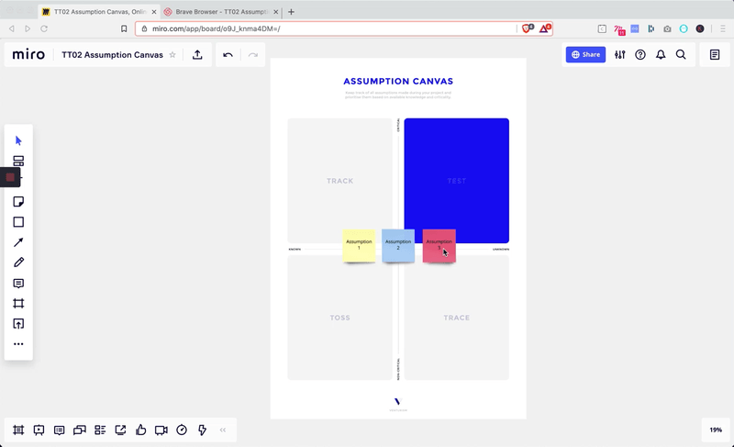Open comments list in bottom toolbar
Image resolution: width=734 pixels, height=447 pixels.
59,430
